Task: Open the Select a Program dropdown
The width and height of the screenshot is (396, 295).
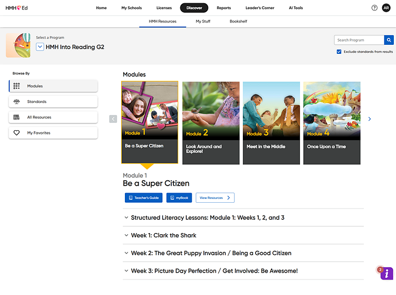Action: [40, 47]
